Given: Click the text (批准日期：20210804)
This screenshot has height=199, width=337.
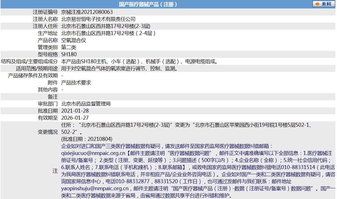Looking at the screenshot, I should pyautogui.click(x=87, y=139).
